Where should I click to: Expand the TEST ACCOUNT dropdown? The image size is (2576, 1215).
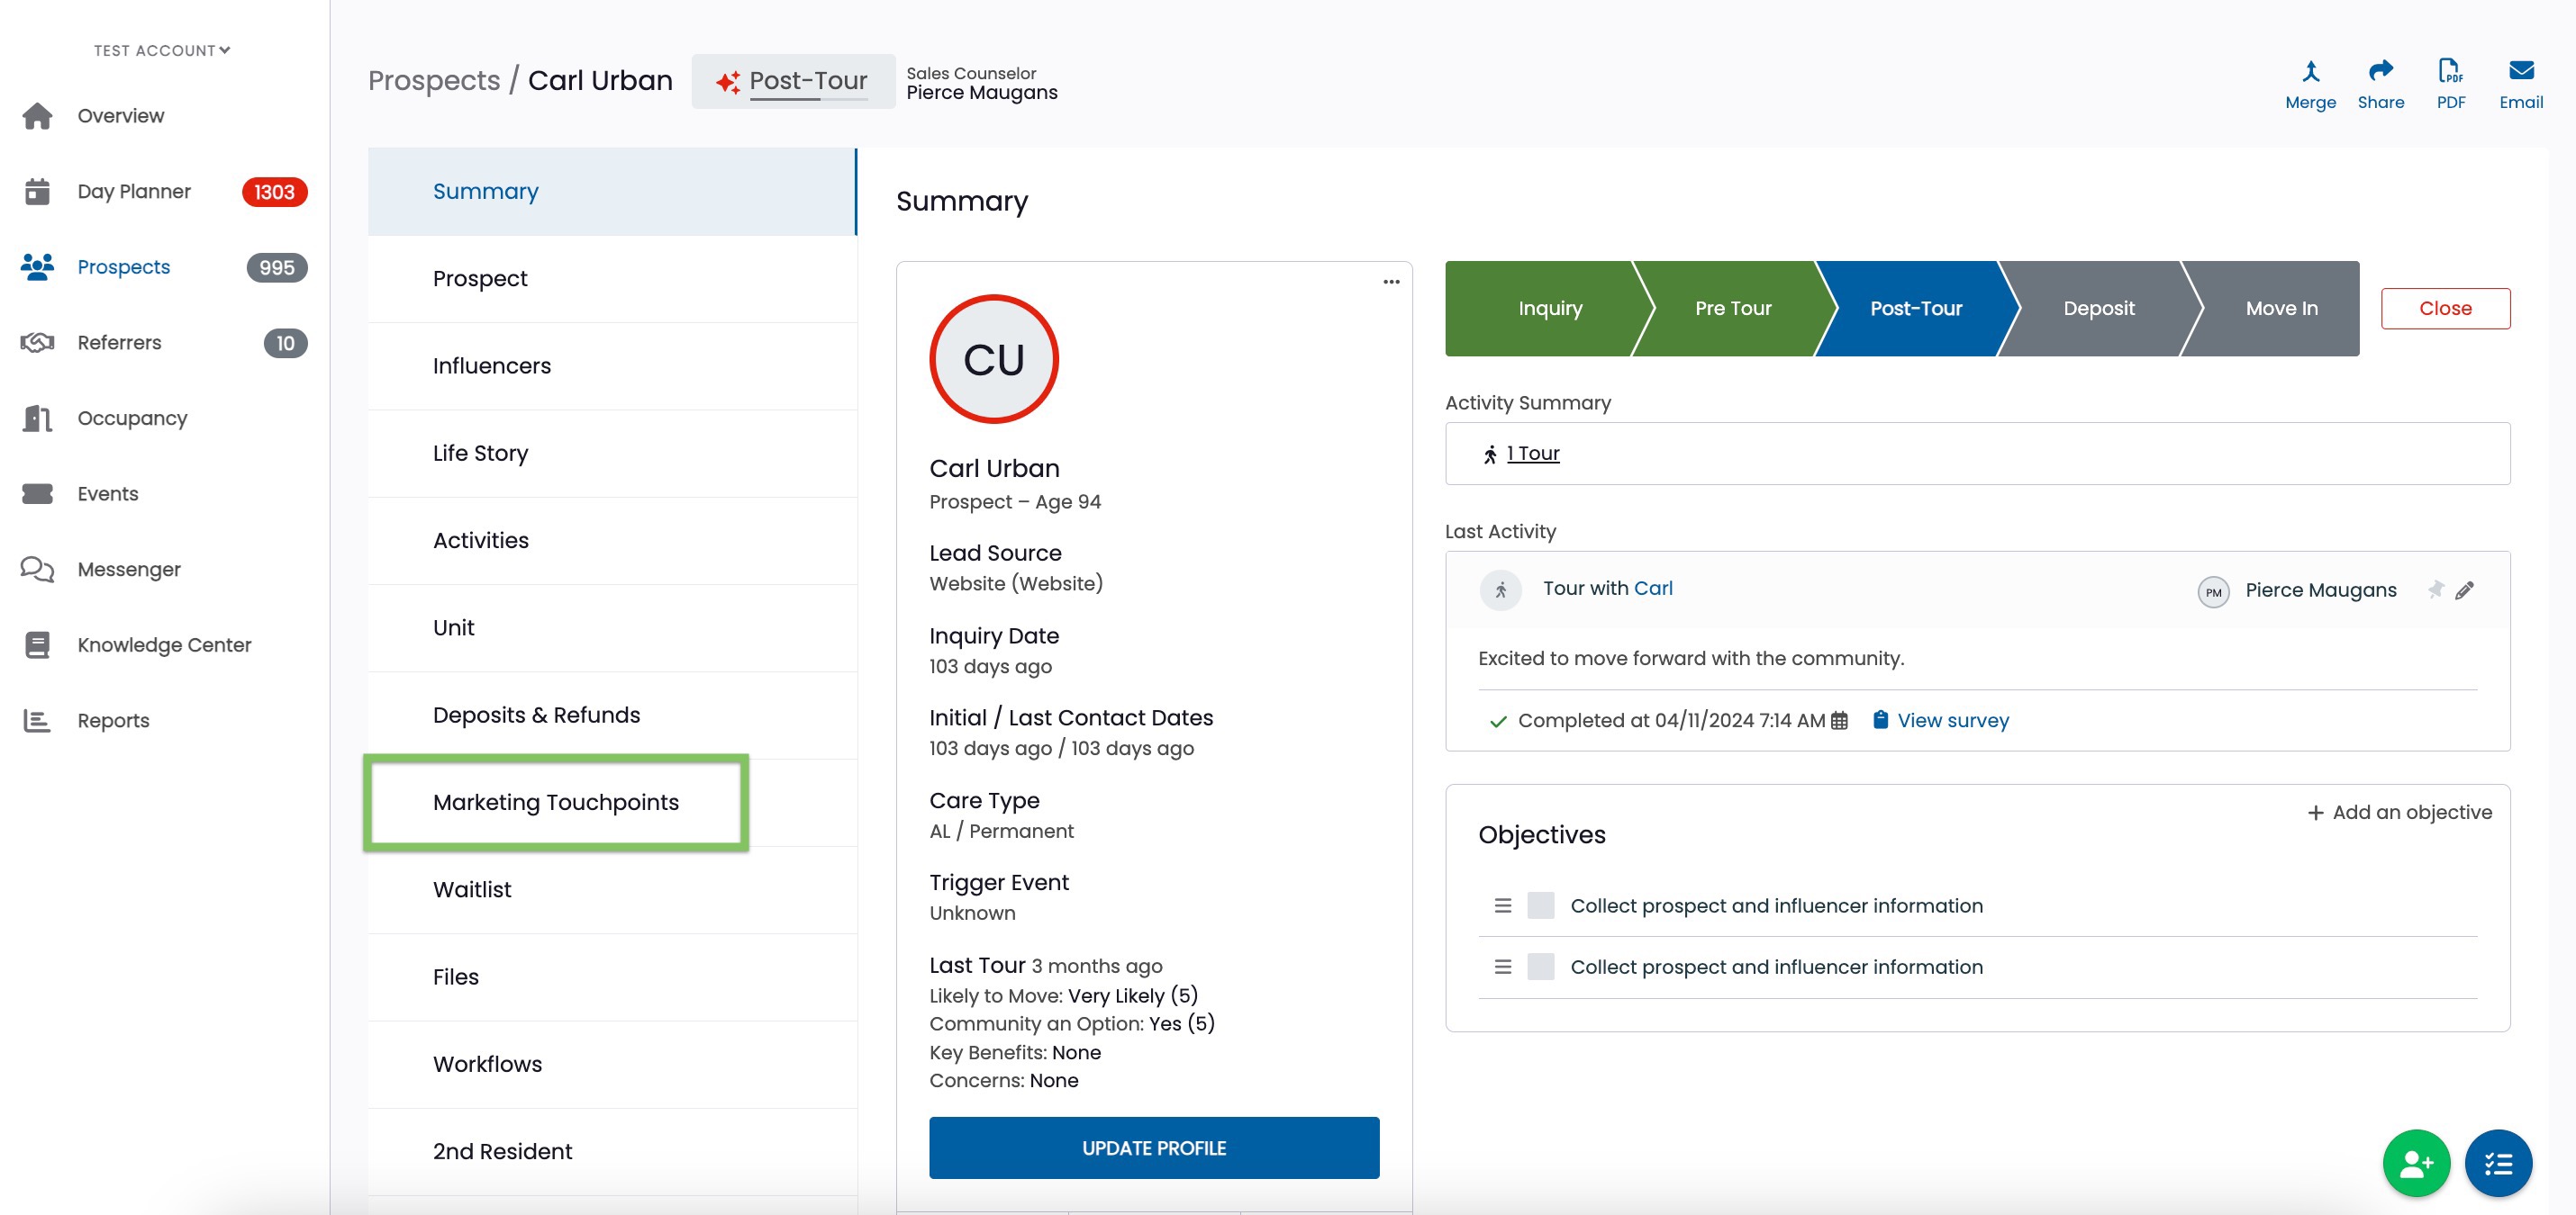point(162,50)
